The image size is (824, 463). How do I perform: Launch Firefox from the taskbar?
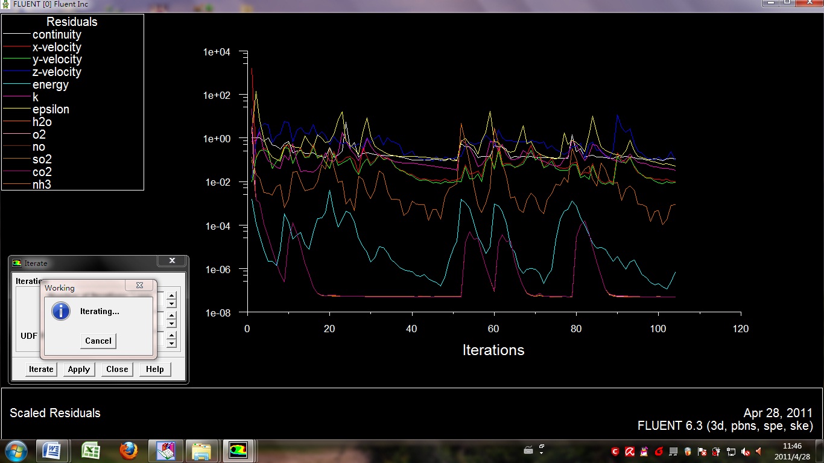128,451
